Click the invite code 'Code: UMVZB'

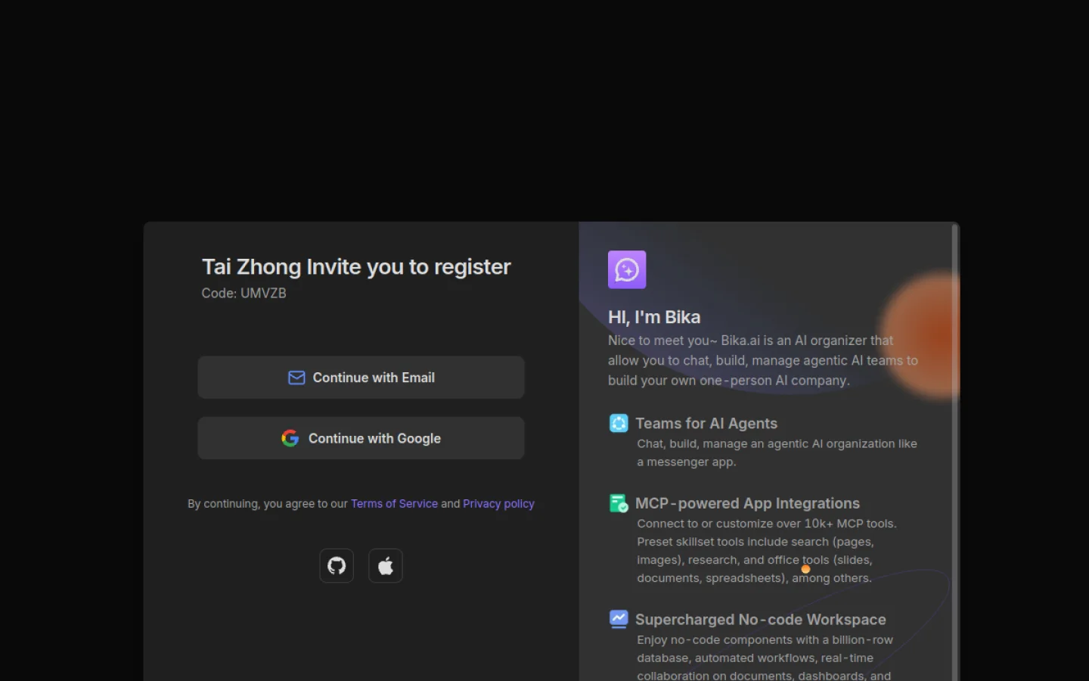point(244,294)
